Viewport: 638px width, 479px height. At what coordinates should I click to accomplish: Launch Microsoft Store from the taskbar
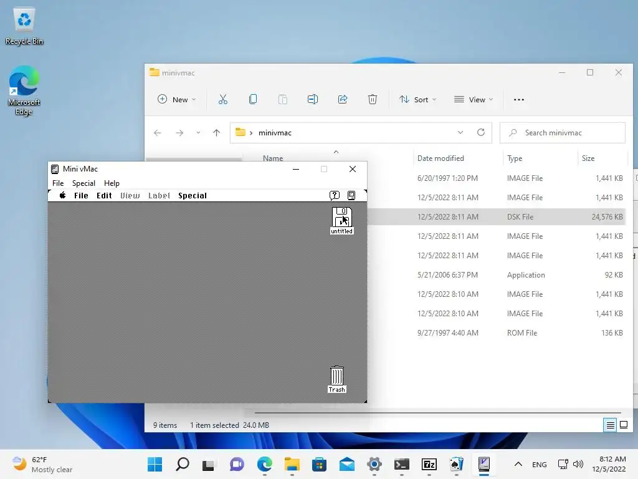click(320, 464)
